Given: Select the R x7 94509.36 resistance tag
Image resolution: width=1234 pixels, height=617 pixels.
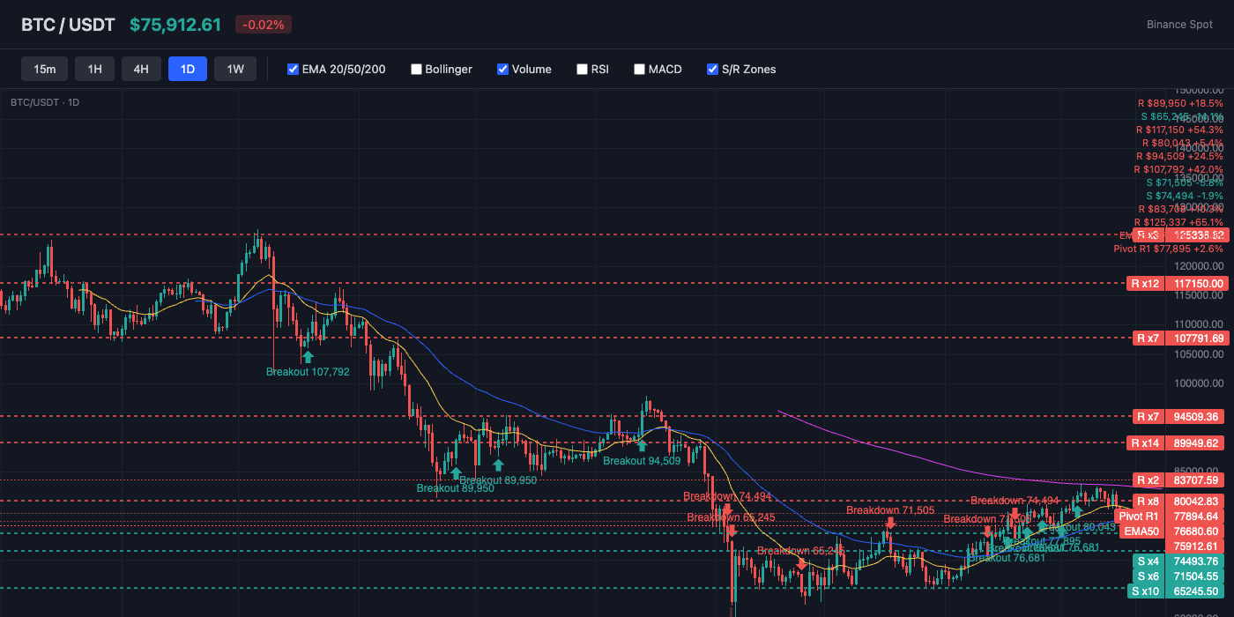Looking at the screenshot, I should (x=1178, y=416).
